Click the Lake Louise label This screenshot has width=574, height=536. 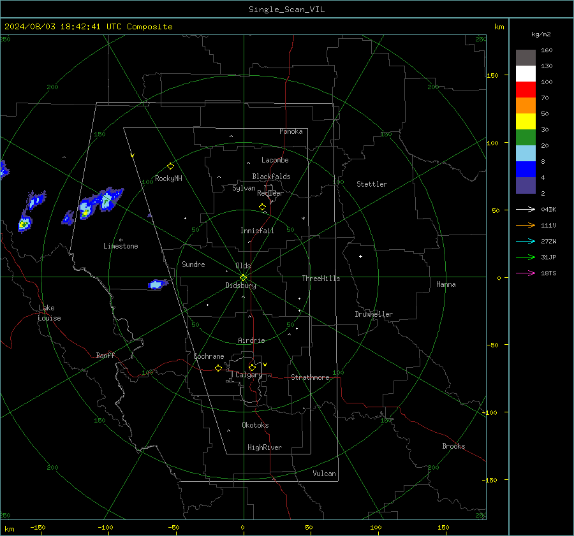[x=49, y=313]
